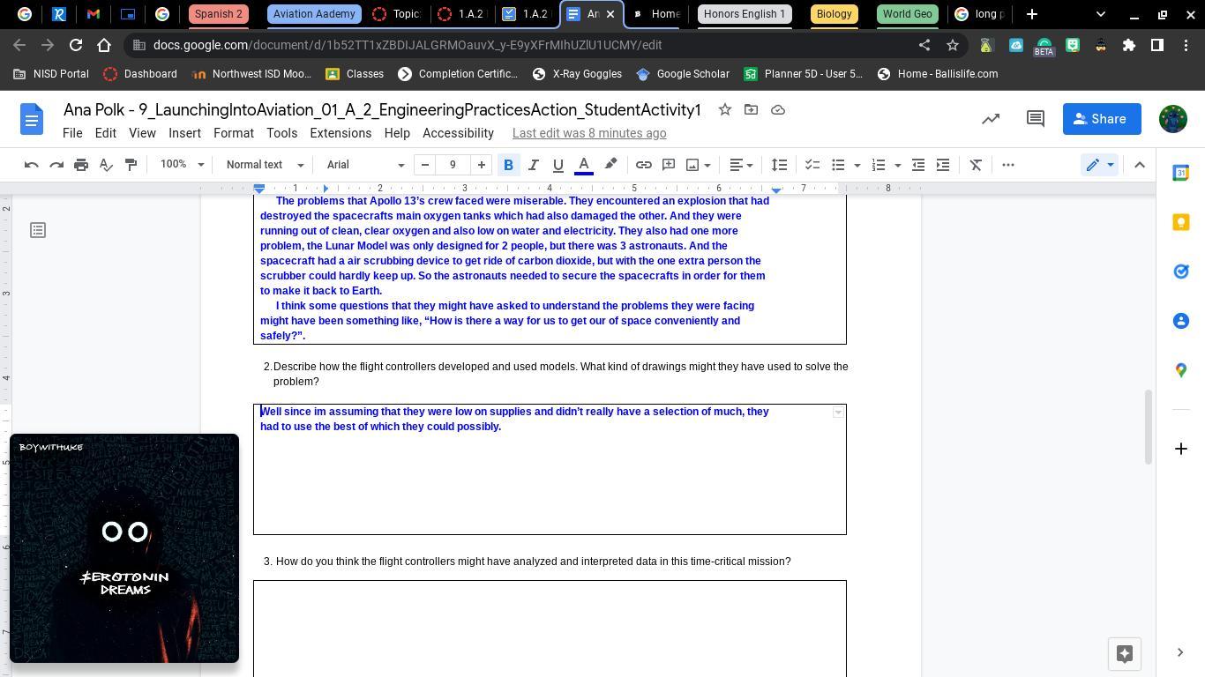The width and height of the screenshot is (1205, 677).
Task: Click the blue Share button
Action: tap(1102, 119)
